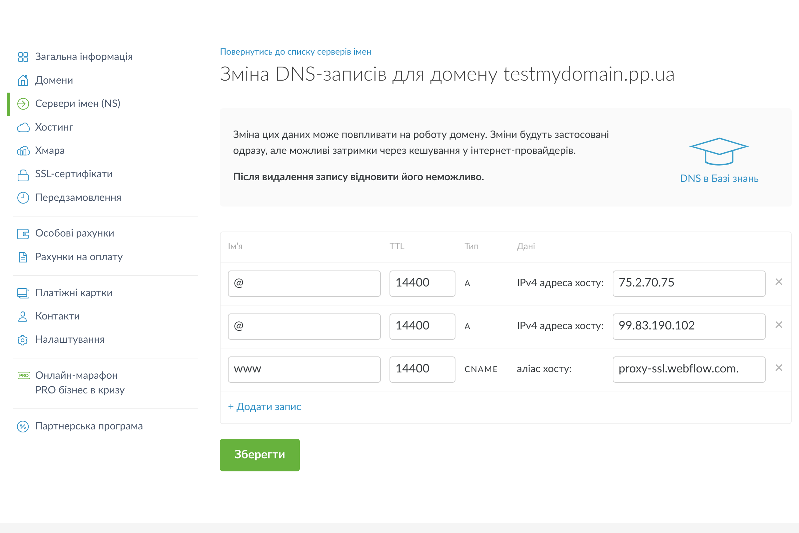Click the Додати запис link
Image resolution: width=799 pixels, height=533 pixels.
[x=265, y=406]
